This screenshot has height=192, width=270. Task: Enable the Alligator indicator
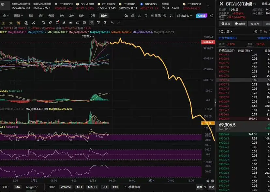point(32,187)
